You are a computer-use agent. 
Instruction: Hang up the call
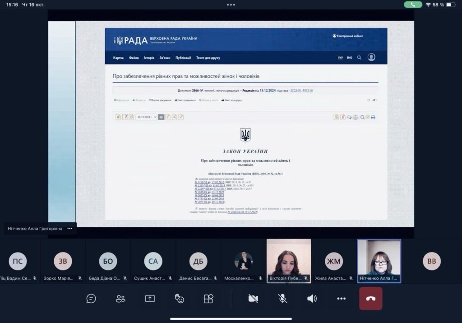[370, 299]
